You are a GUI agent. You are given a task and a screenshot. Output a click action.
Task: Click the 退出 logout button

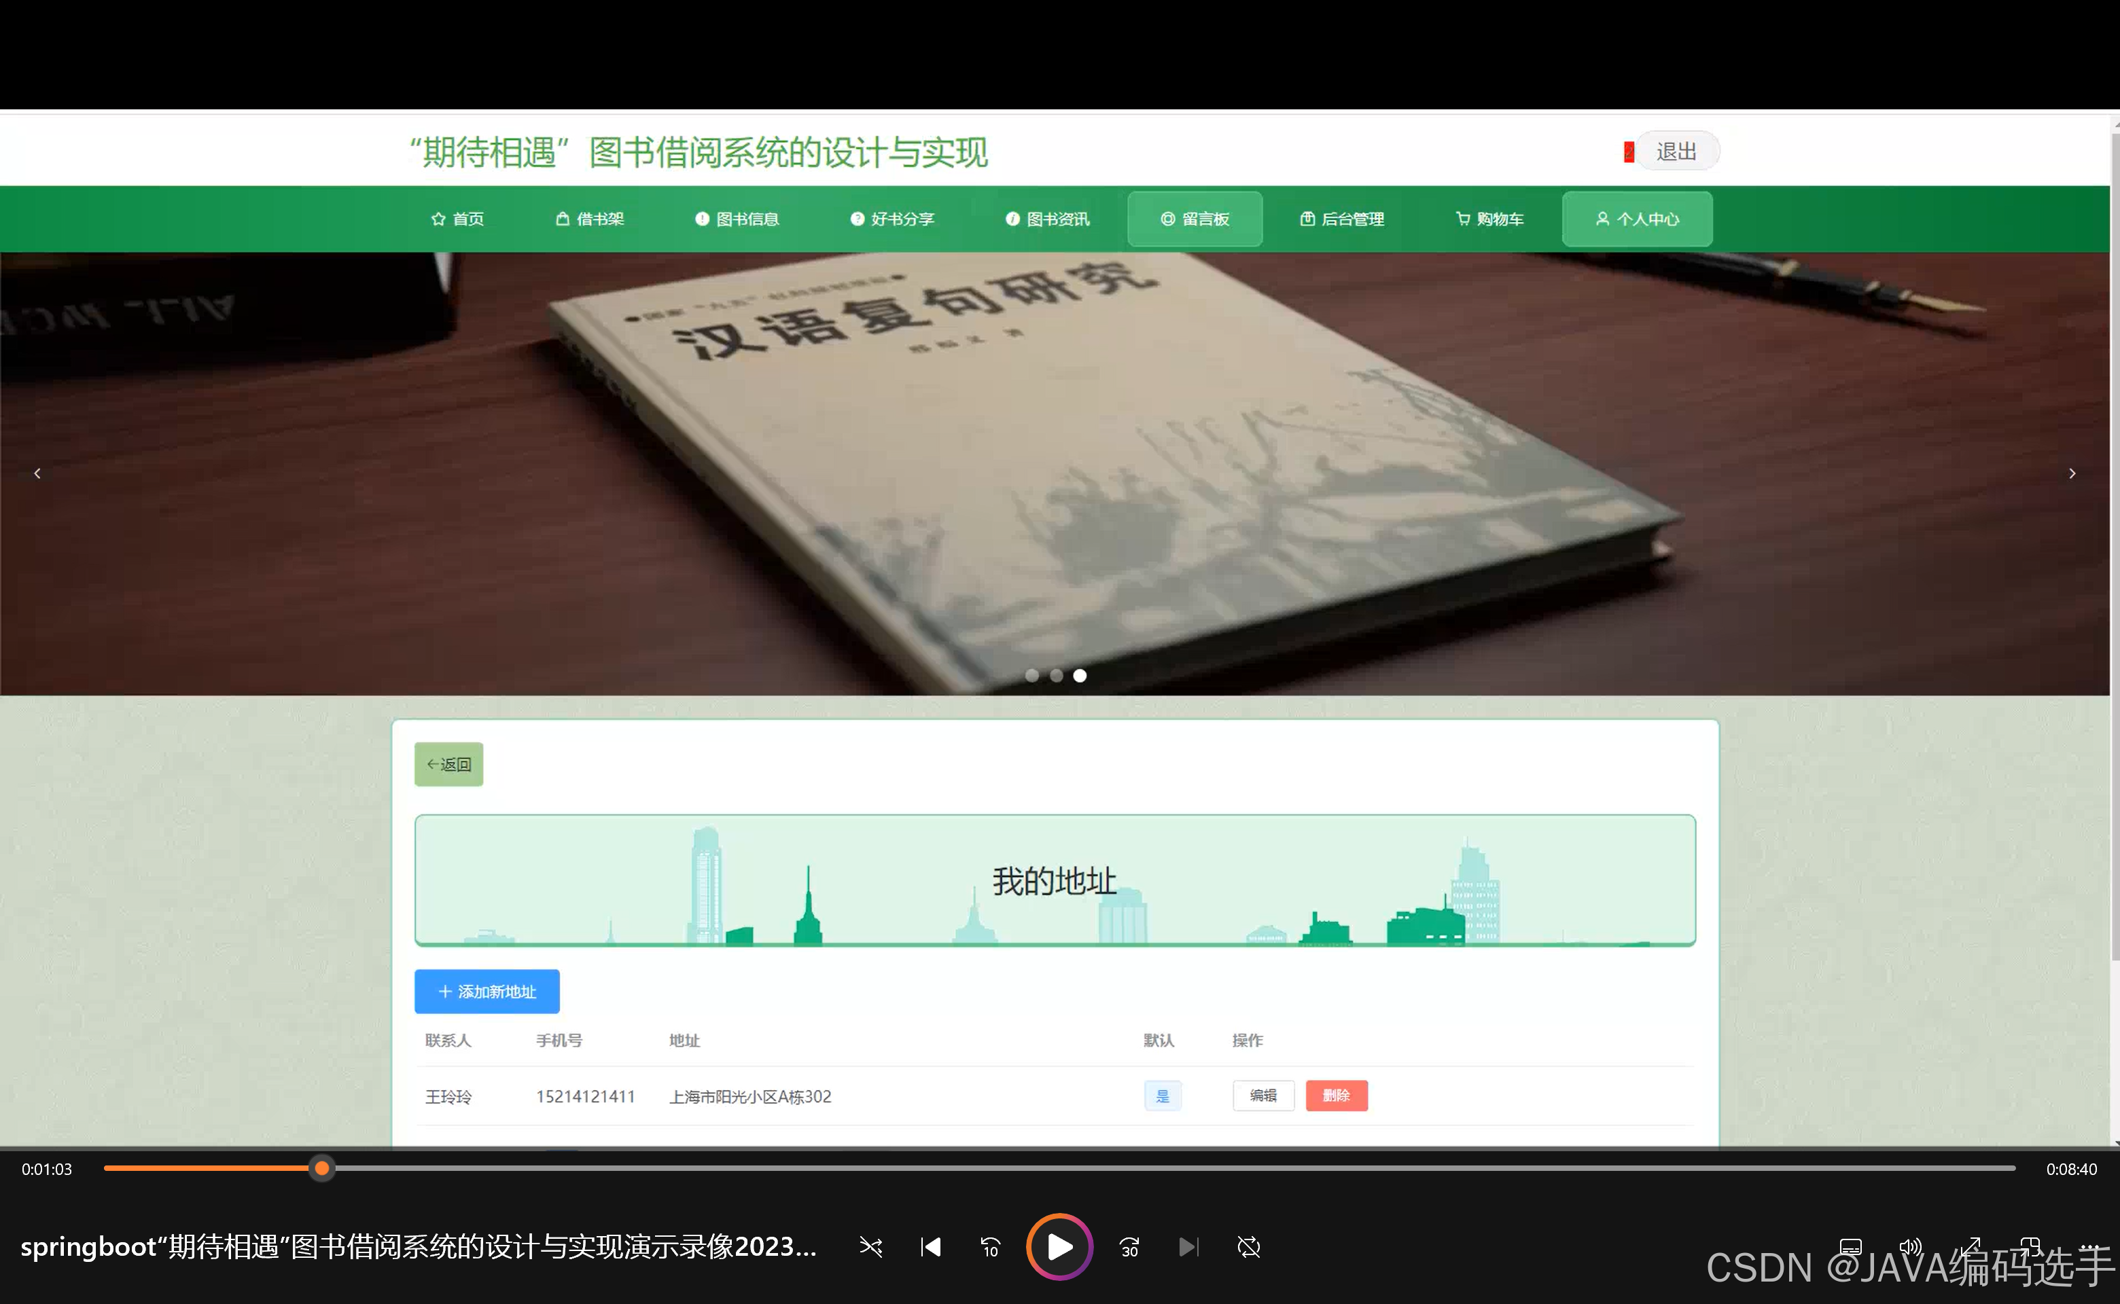[x=1676, y=151]
